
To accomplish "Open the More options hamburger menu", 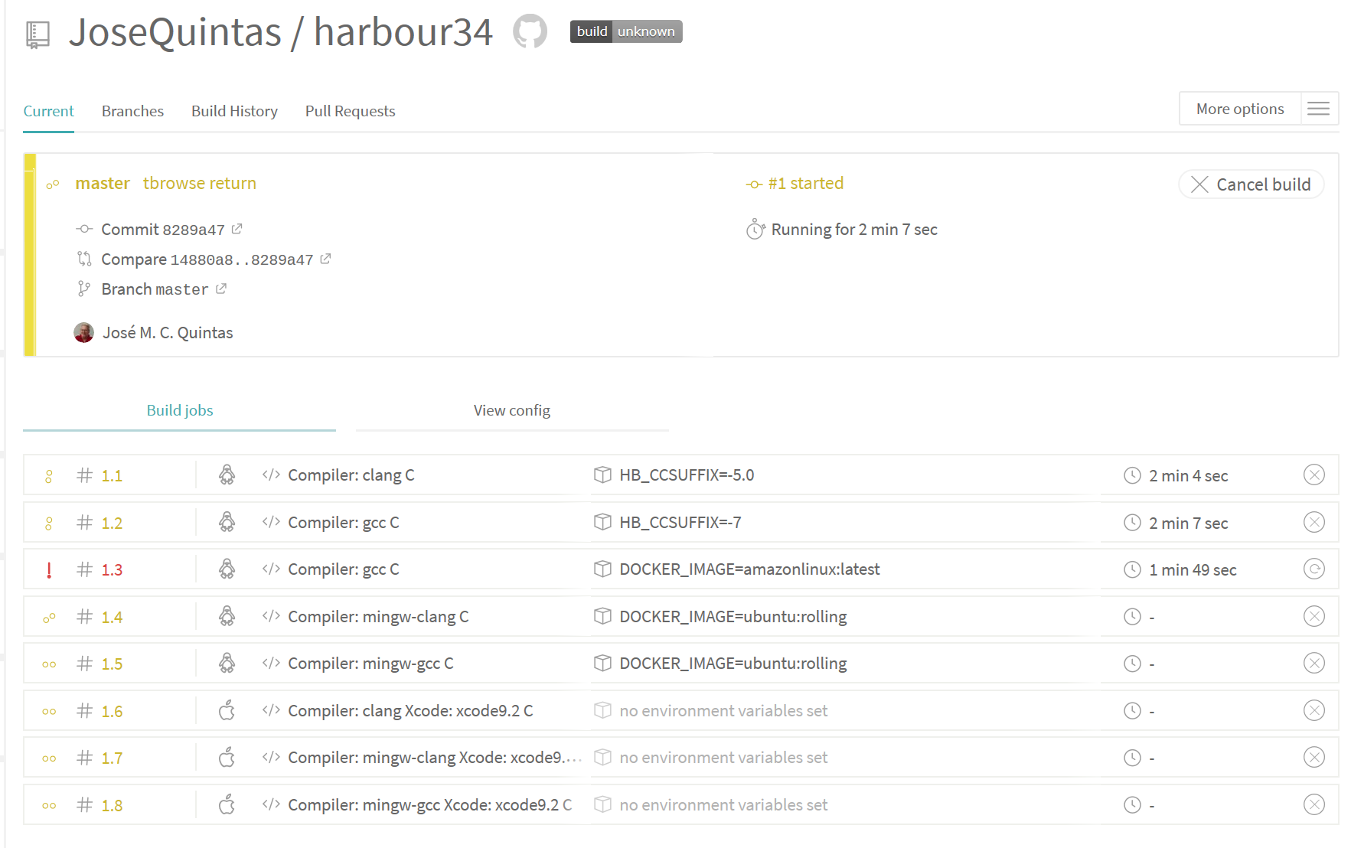I will tap(1318, 109).
